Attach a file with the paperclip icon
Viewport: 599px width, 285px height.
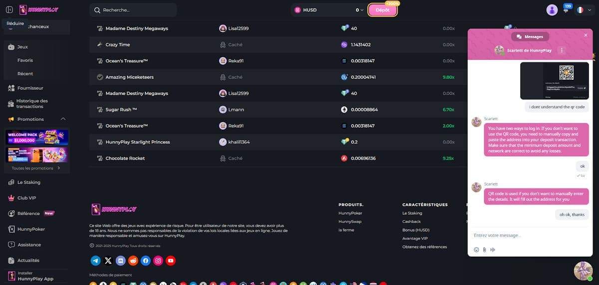(484, 250)
